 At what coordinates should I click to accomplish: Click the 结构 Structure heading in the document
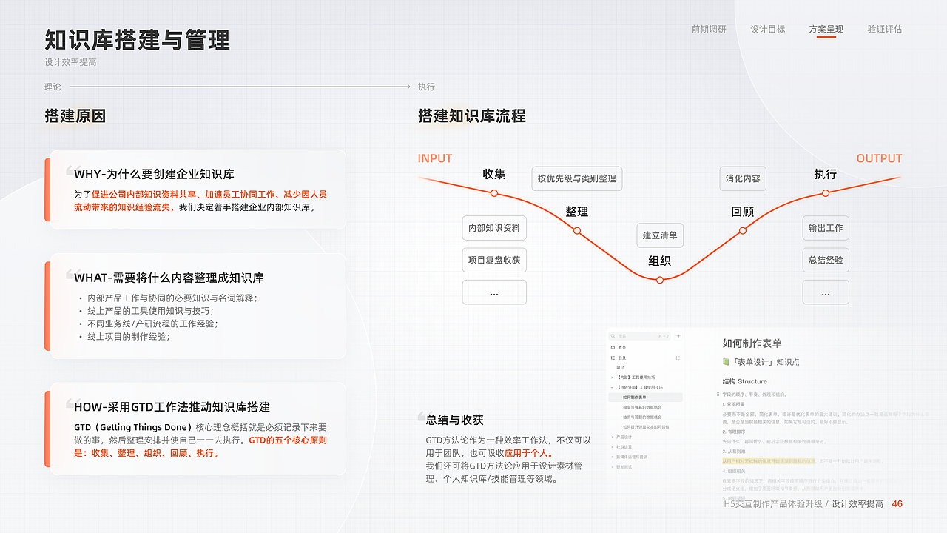pyautogui.click(x=745, y=381)
